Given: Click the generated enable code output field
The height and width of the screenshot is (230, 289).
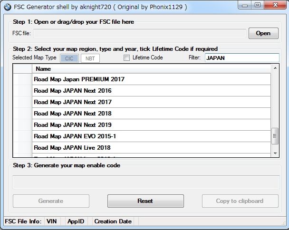Looking at the screenshot, I should tap(146, 182).
